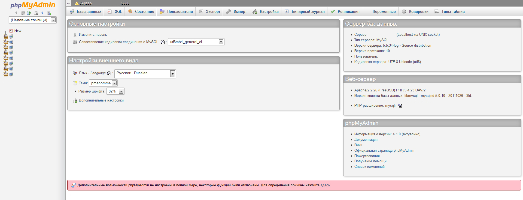Click the text Тип сервера: MySQL
This screenshot has height=200, width=523.
click(371, 40)
